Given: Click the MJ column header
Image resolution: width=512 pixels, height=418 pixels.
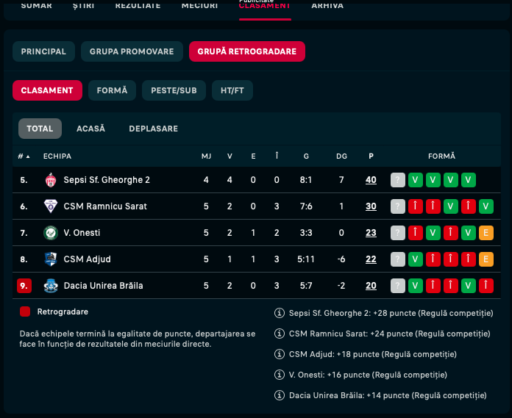Looking at the screenshot, I should click(x=206, y=156).
